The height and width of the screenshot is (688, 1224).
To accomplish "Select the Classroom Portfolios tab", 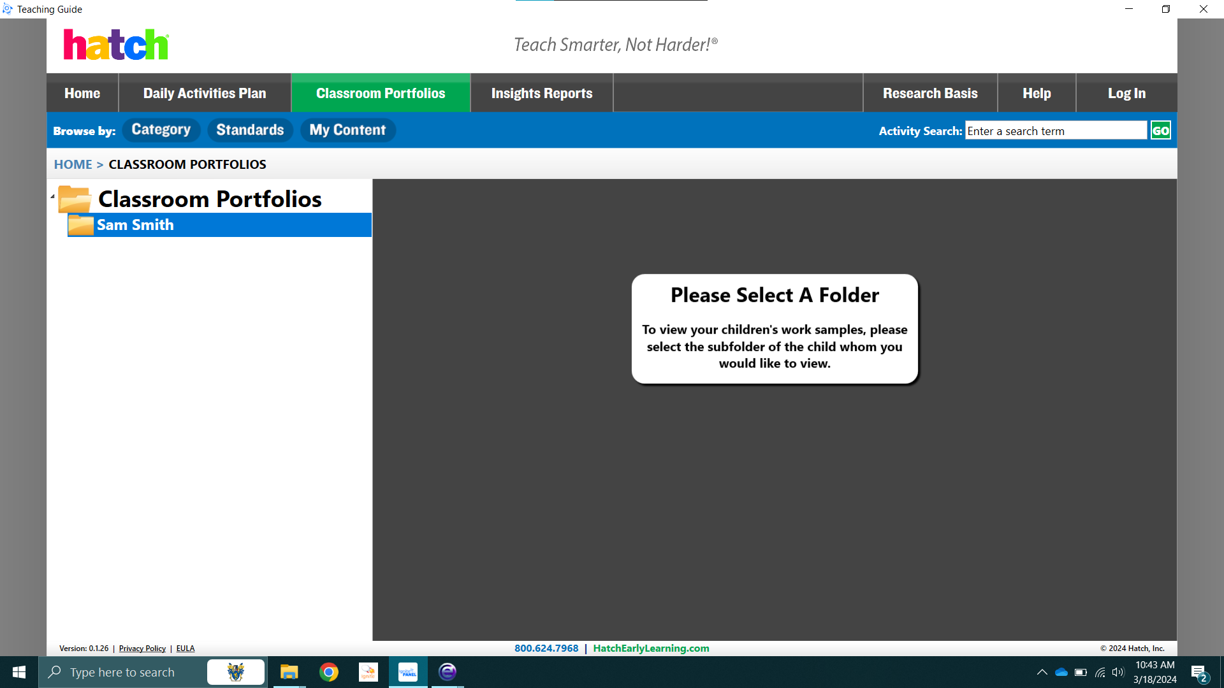I will [381, 93].
